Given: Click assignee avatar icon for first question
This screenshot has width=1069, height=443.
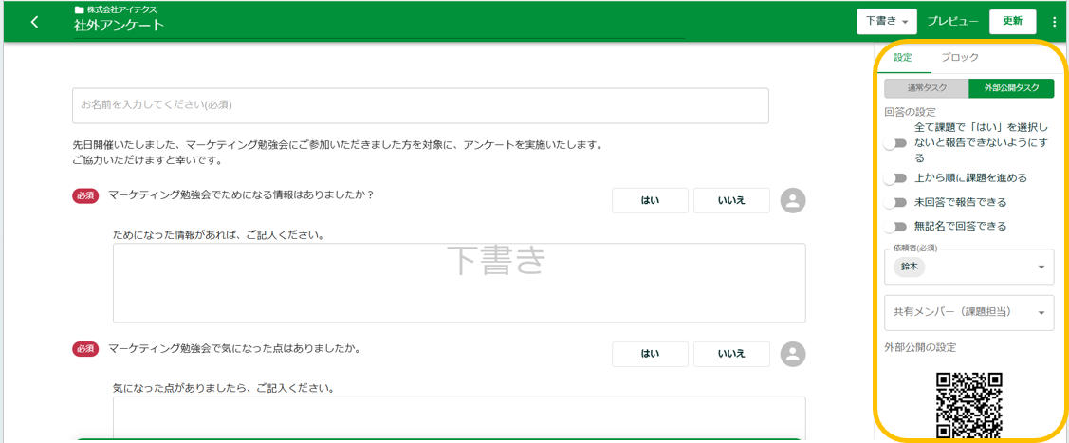Looking at the screenshot, I should (792, 200).
